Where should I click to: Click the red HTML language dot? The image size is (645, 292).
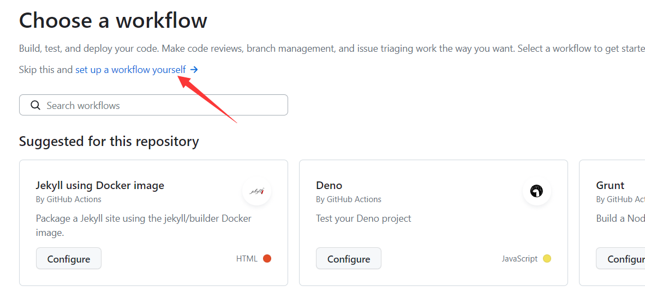[x=267, y=259]
